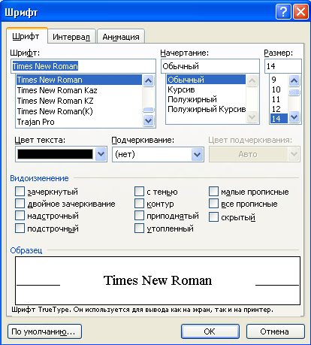Click the Шрифт name input field
Viewport: 311px width, 345px height.
[83, 66]
